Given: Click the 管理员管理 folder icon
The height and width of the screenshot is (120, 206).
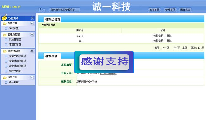Looking at the screenshot, I should tap(5, 35).
